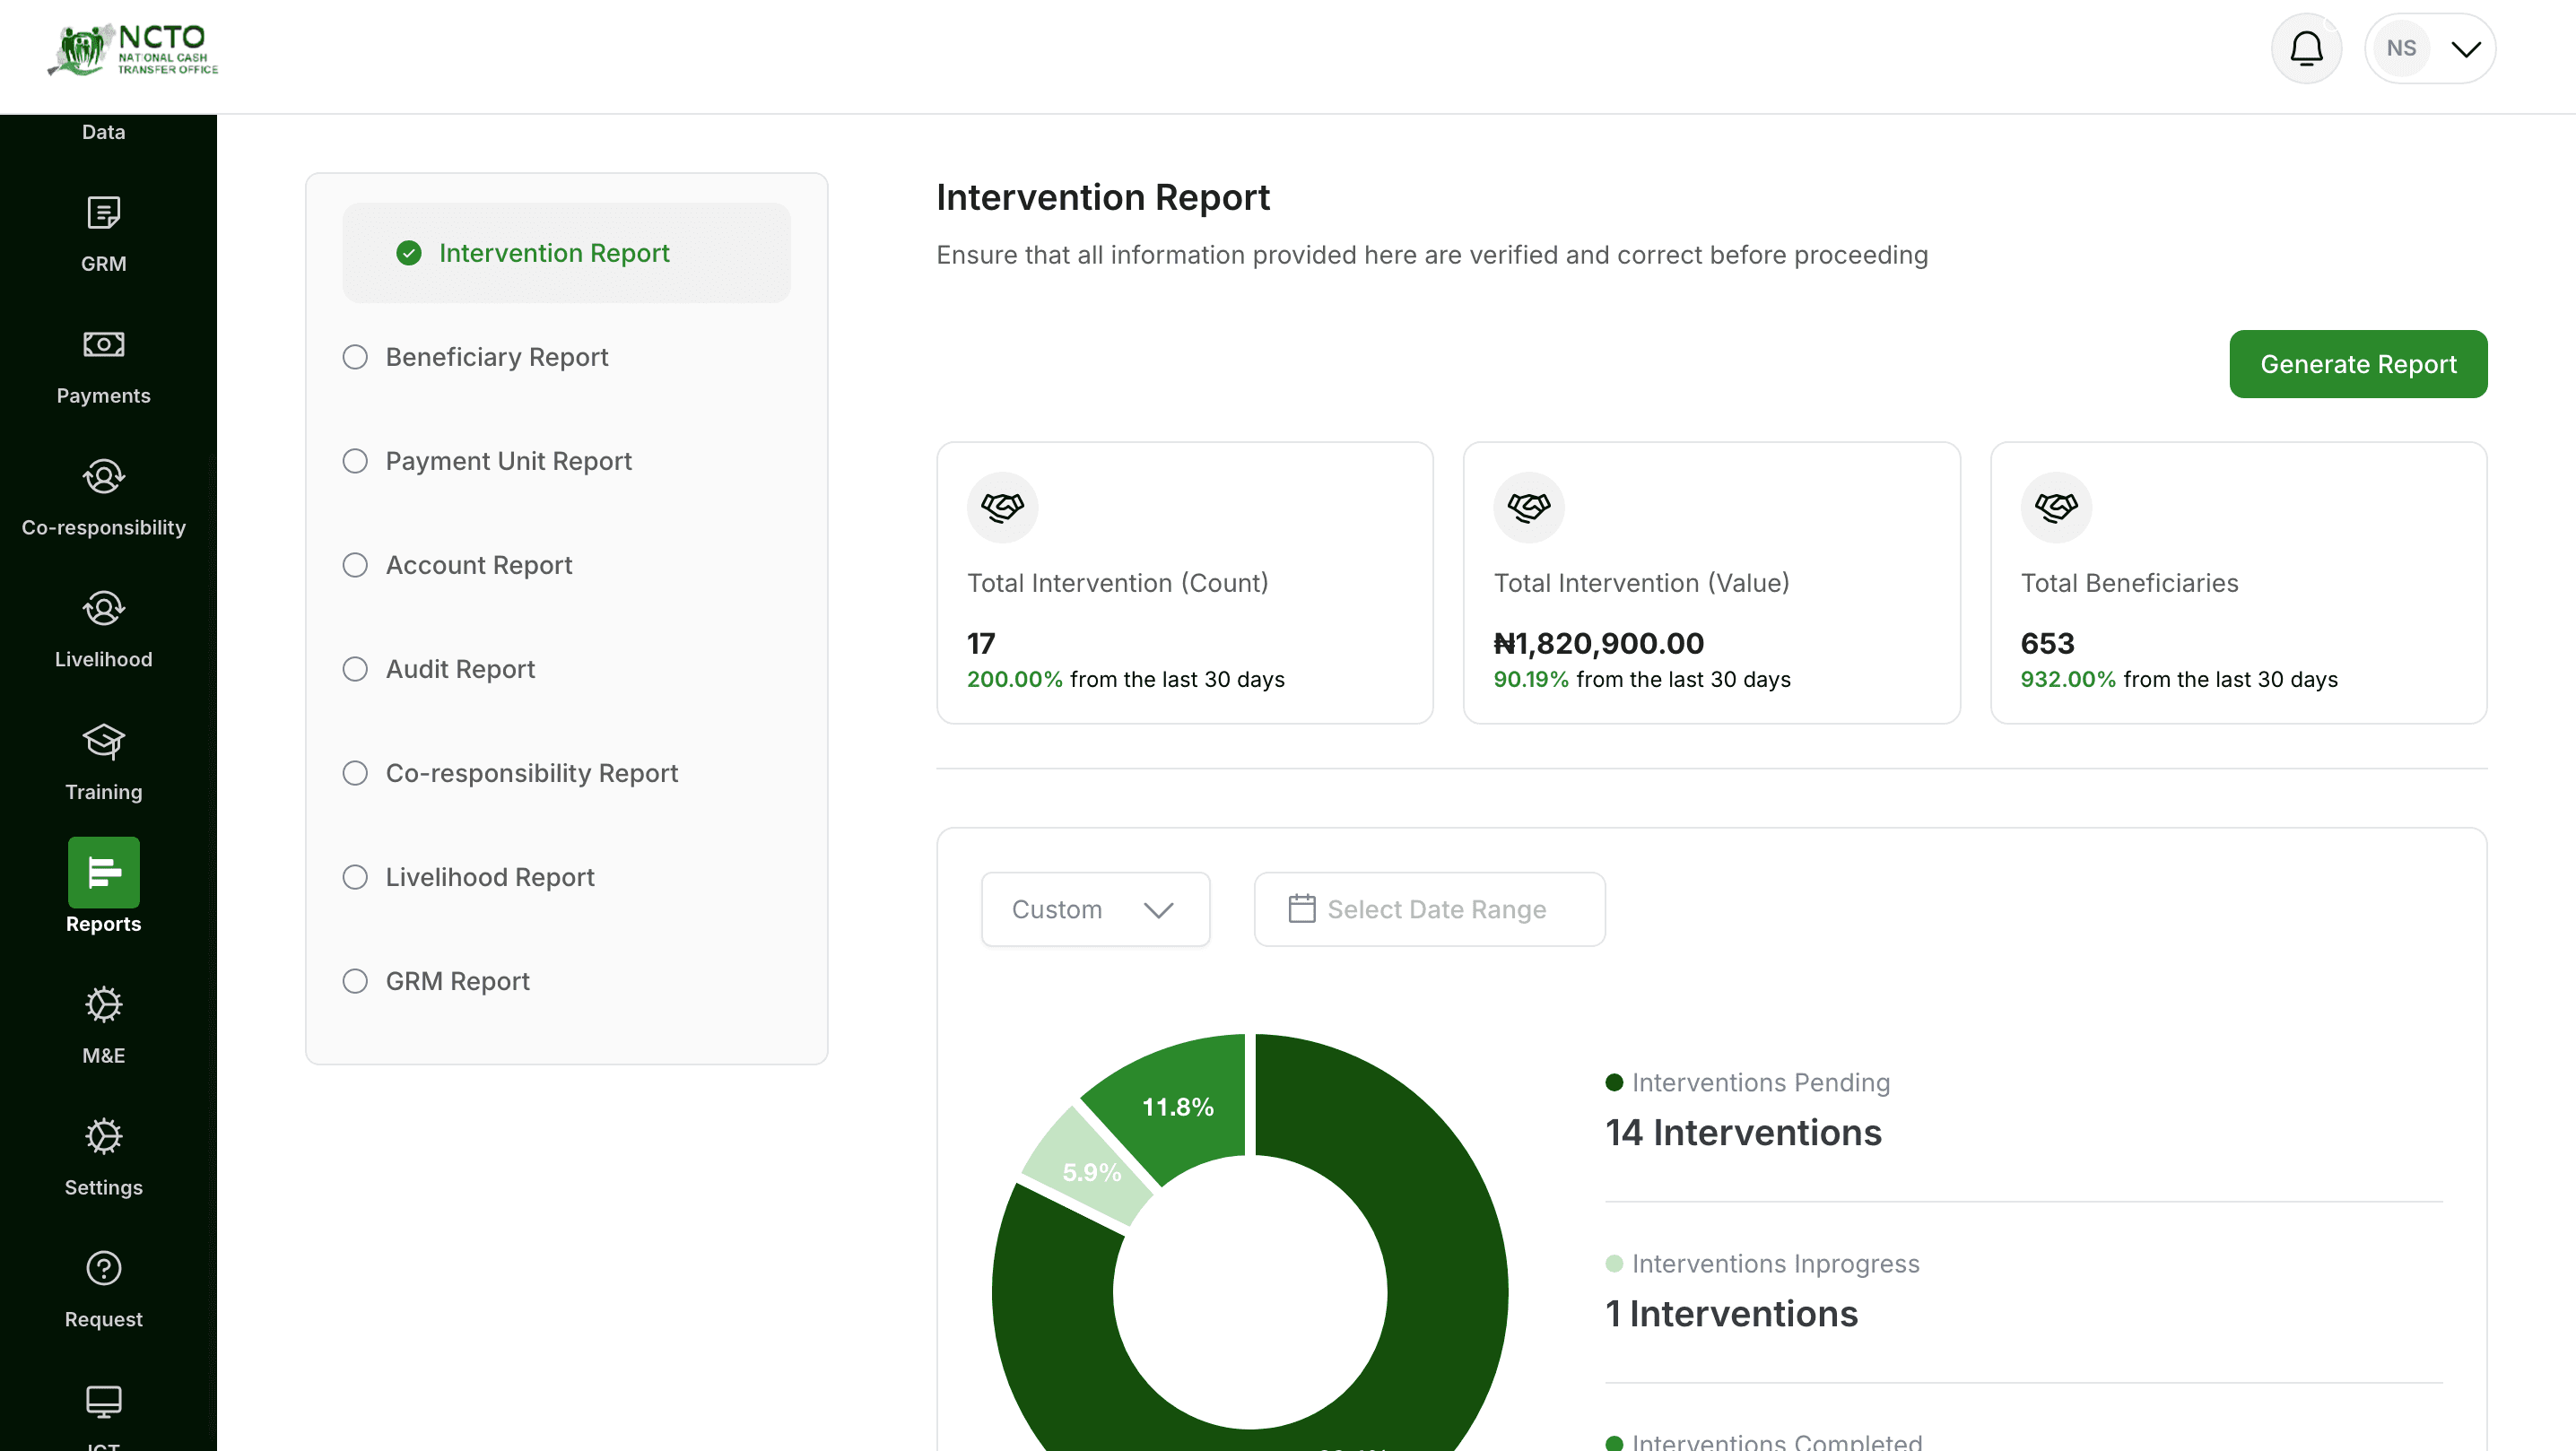Open the GRM sidebar icon
The height and width of the screenshot is (1451, 2576).
click(103, 213)
